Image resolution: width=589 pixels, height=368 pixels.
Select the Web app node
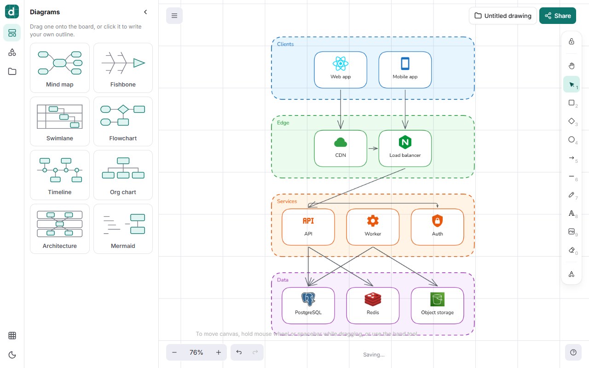(341, 70)
